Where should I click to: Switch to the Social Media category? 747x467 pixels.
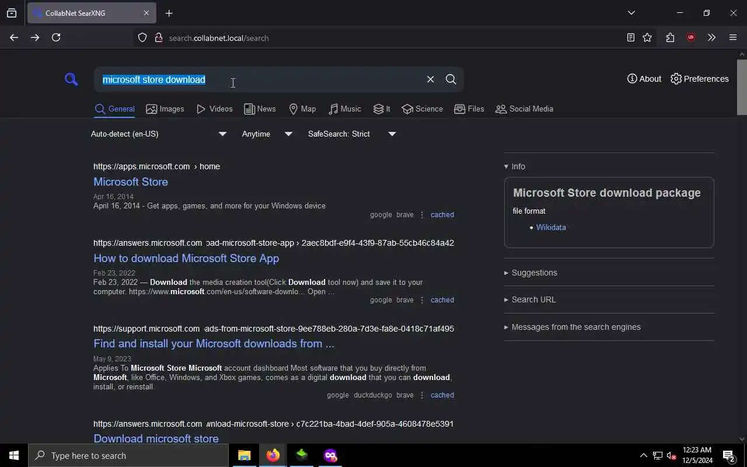click(x=524, y=109)
